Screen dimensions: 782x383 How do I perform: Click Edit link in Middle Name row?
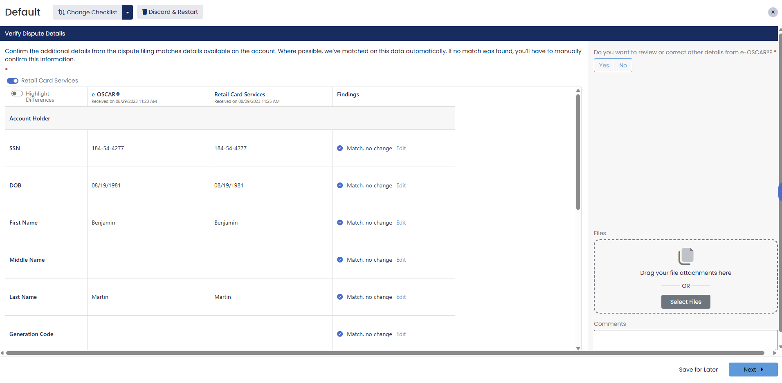tap(401, 260)
